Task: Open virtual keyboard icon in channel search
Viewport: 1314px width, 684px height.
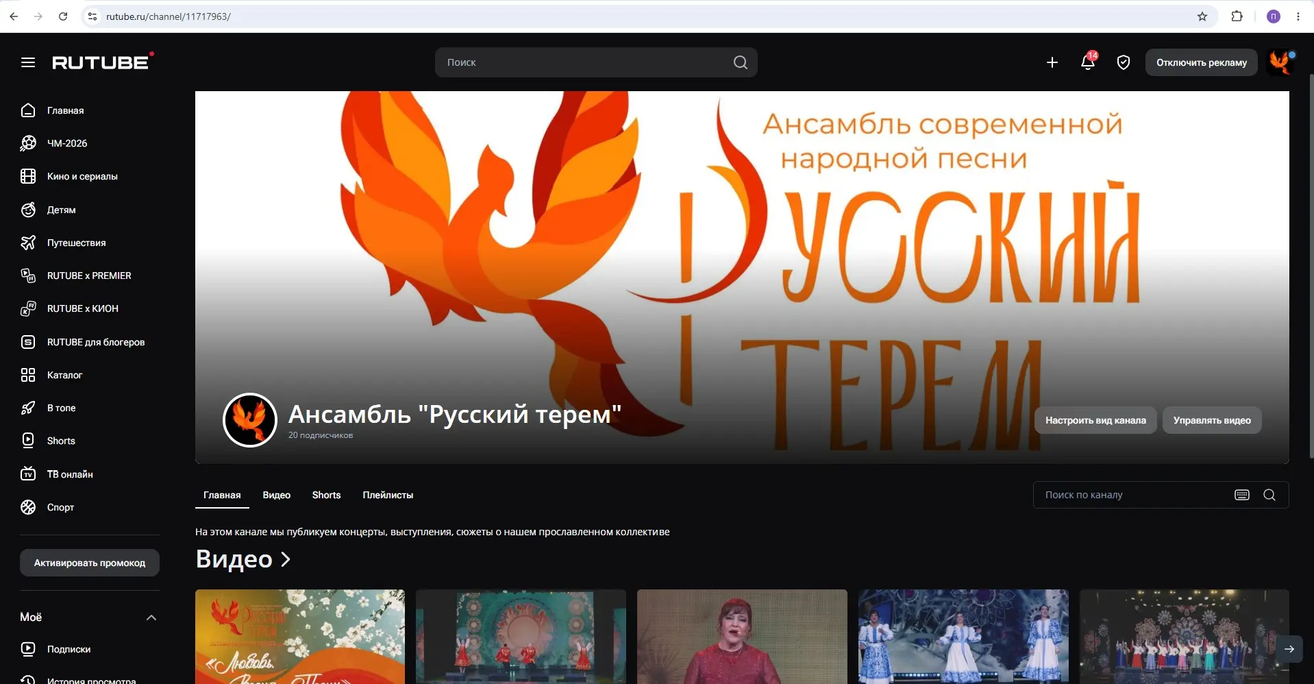Action: (x=1242, y=495)
